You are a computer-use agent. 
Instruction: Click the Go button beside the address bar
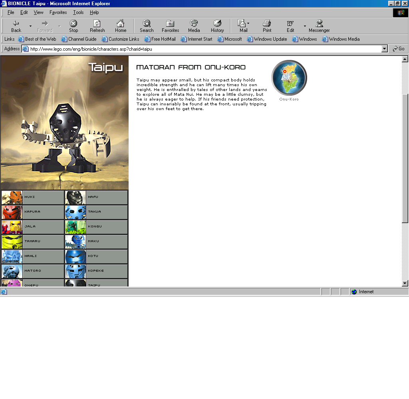[x=399, y=49]
